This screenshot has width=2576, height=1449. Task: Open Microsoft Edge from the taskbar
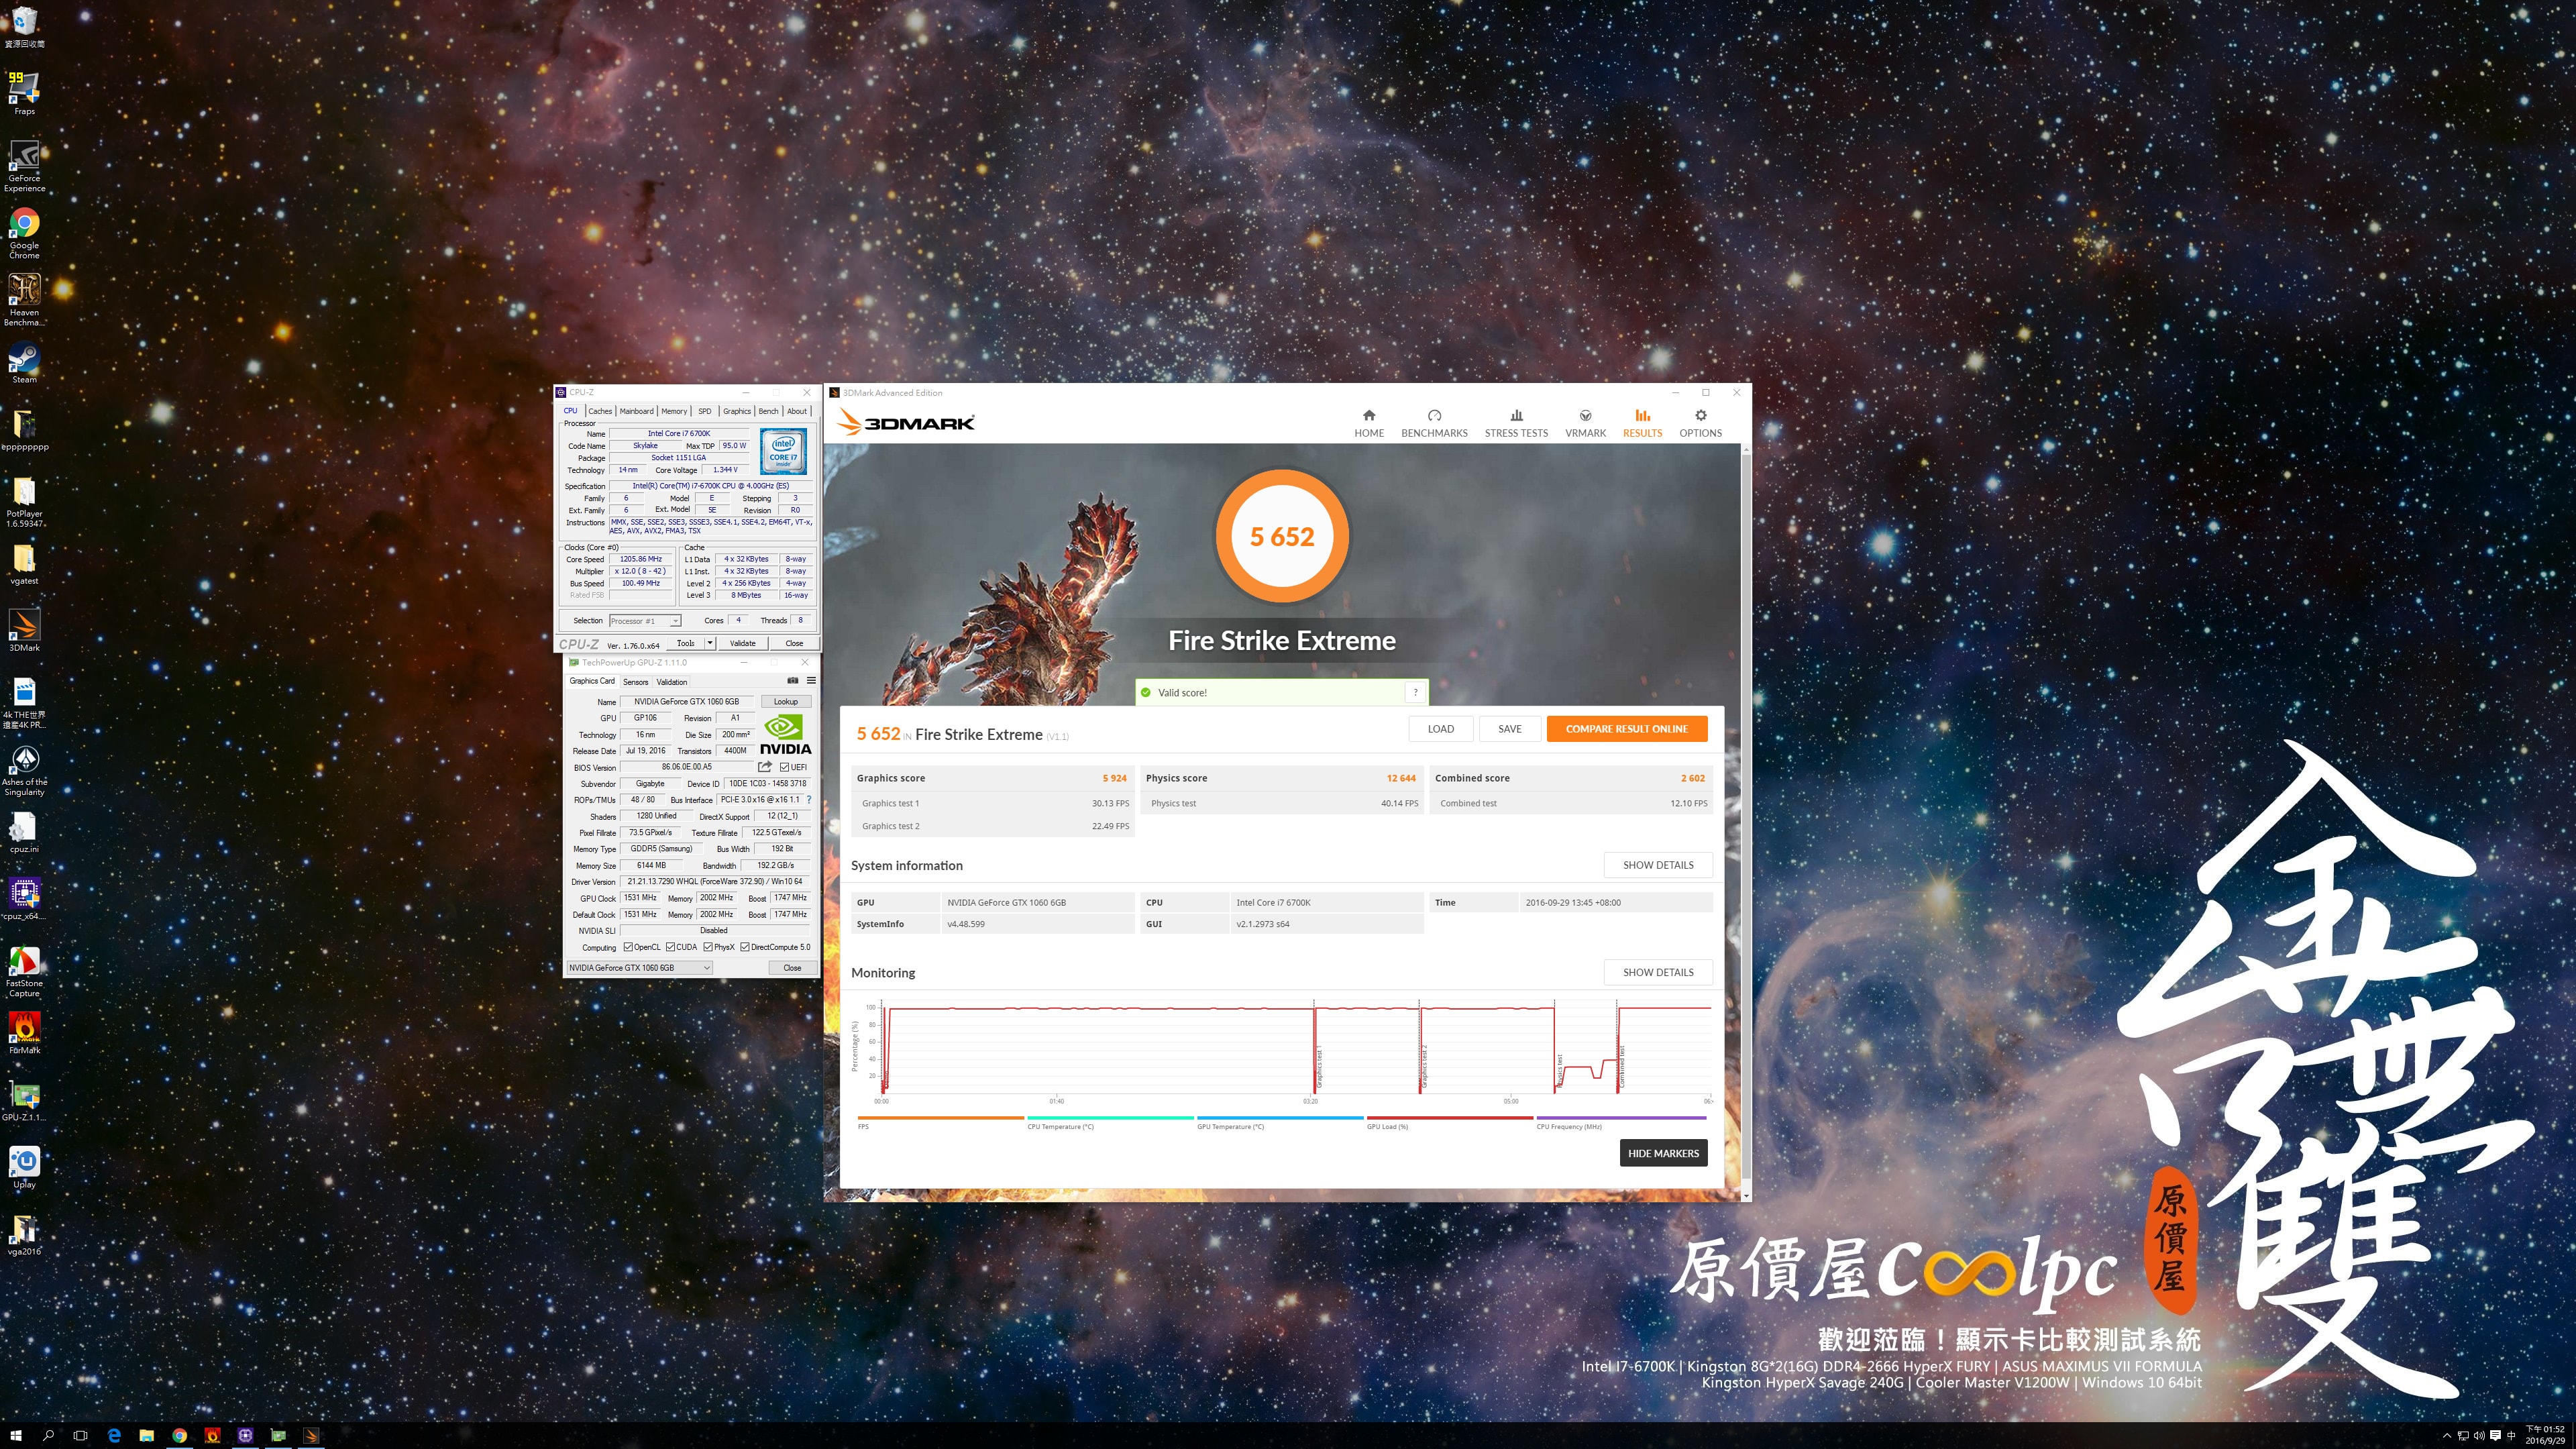[x=114, y=1436]
